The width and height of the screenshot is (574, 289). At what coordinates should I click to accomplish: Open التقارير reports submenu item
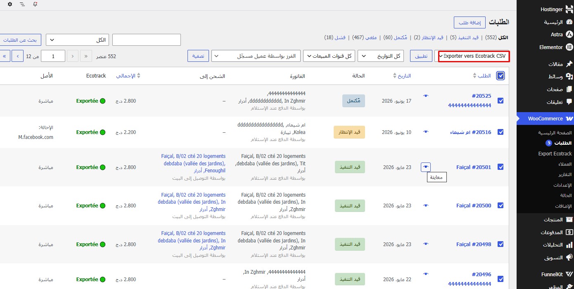point(565,175)
